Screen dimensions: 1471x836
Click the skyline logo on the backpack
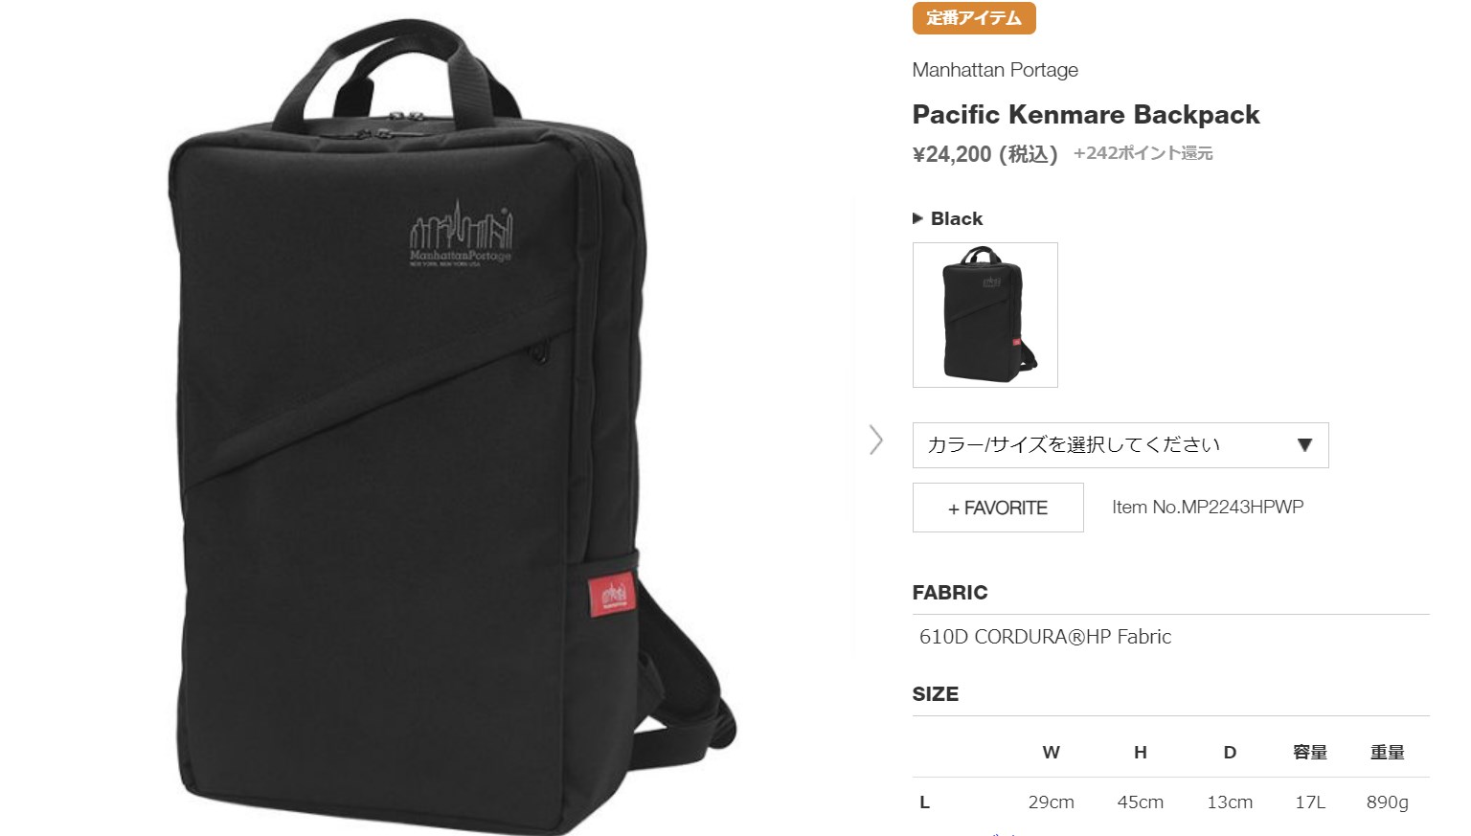(x=461, y=235)
